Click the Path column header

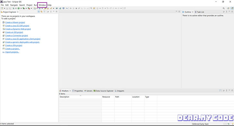click(x=123, y=97)
